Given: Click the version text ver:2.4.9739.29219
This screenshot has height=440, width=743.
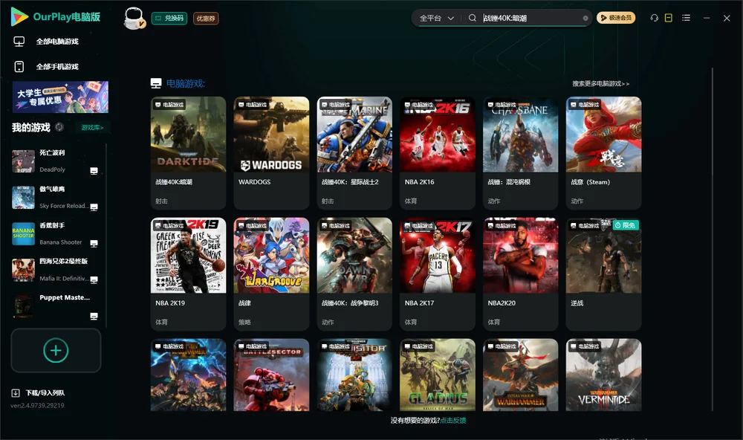Looking at the screenshot, I should pyautogui.click(x=37, y=405).
